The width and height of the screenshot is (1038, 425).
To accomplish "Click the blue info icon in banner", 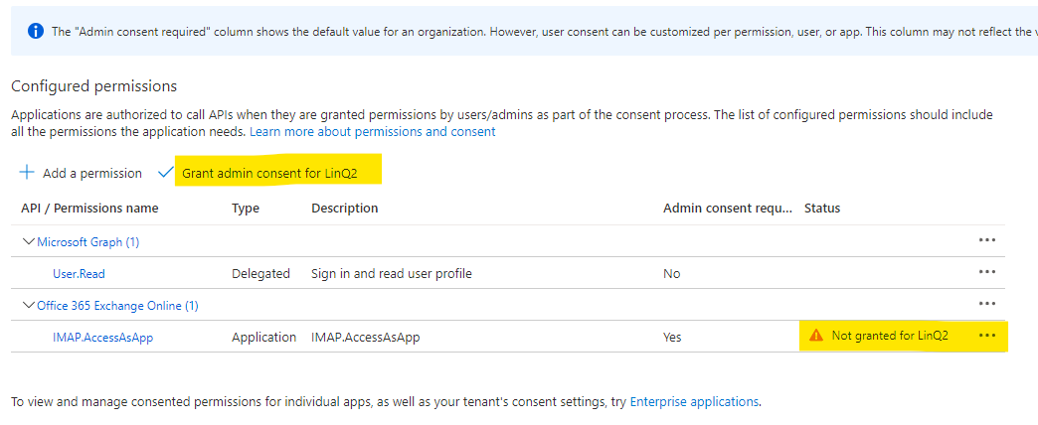I will tap(36, 32).
